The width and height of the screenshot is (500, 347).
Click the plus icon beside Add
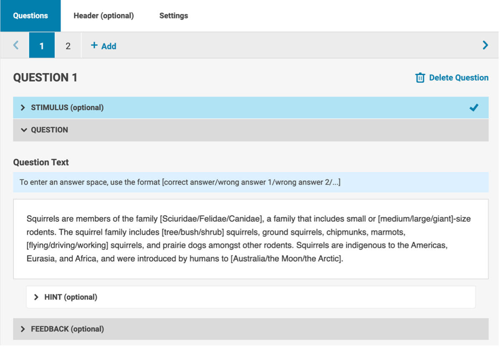click(x=94, y=45)
